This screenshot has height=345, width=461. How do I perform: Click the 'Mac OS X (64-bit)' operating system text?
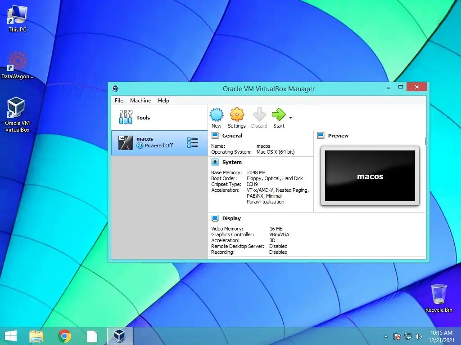(x=276, y=152)
